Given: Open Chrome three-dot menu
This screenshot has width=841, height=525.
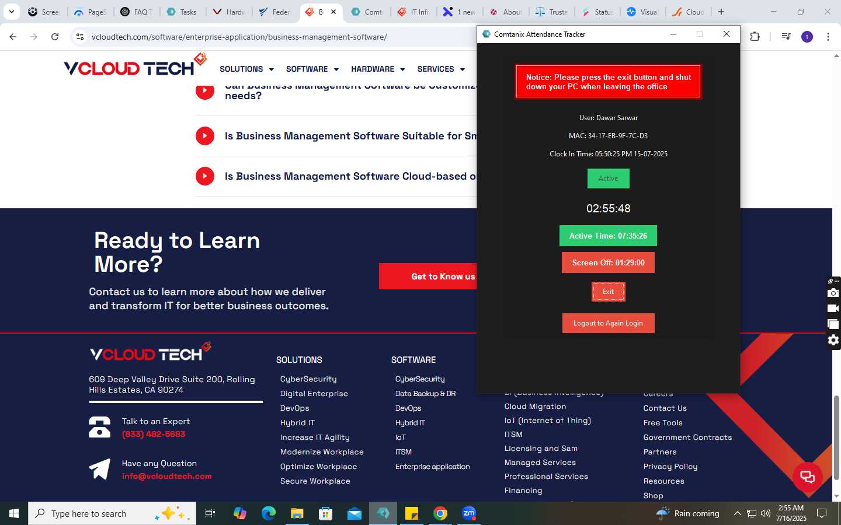Looking at the screenshot, I should tap(828, 37).
